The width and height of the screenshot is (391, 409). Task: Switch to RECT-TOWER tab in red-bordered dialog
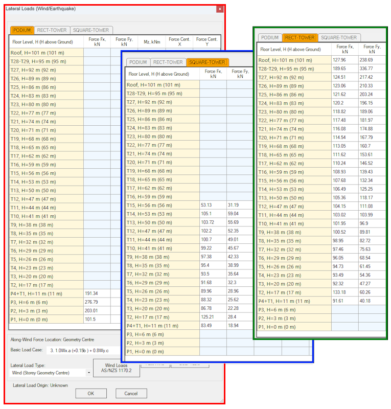(52, 30)
